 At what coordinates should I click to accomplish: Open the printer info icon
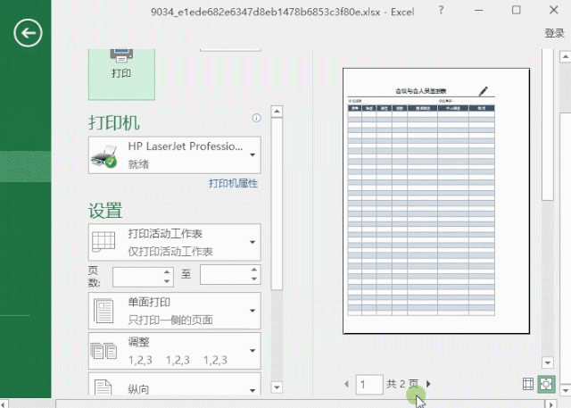[x=256, y=118]
